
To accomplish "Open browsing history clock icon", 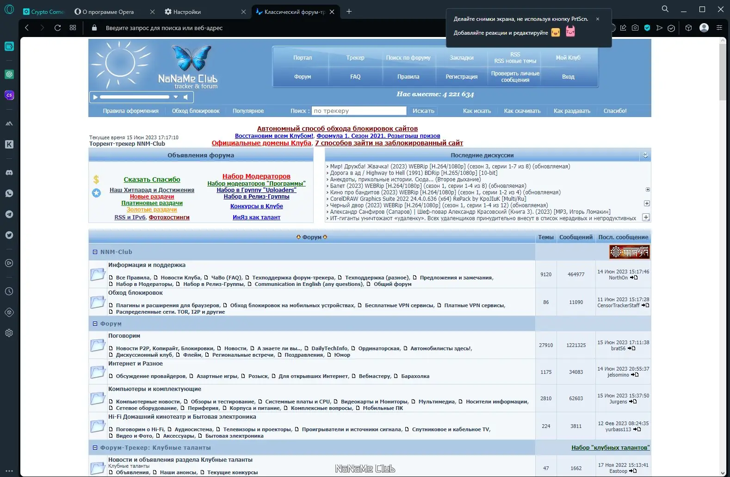I will coord(9,291).
